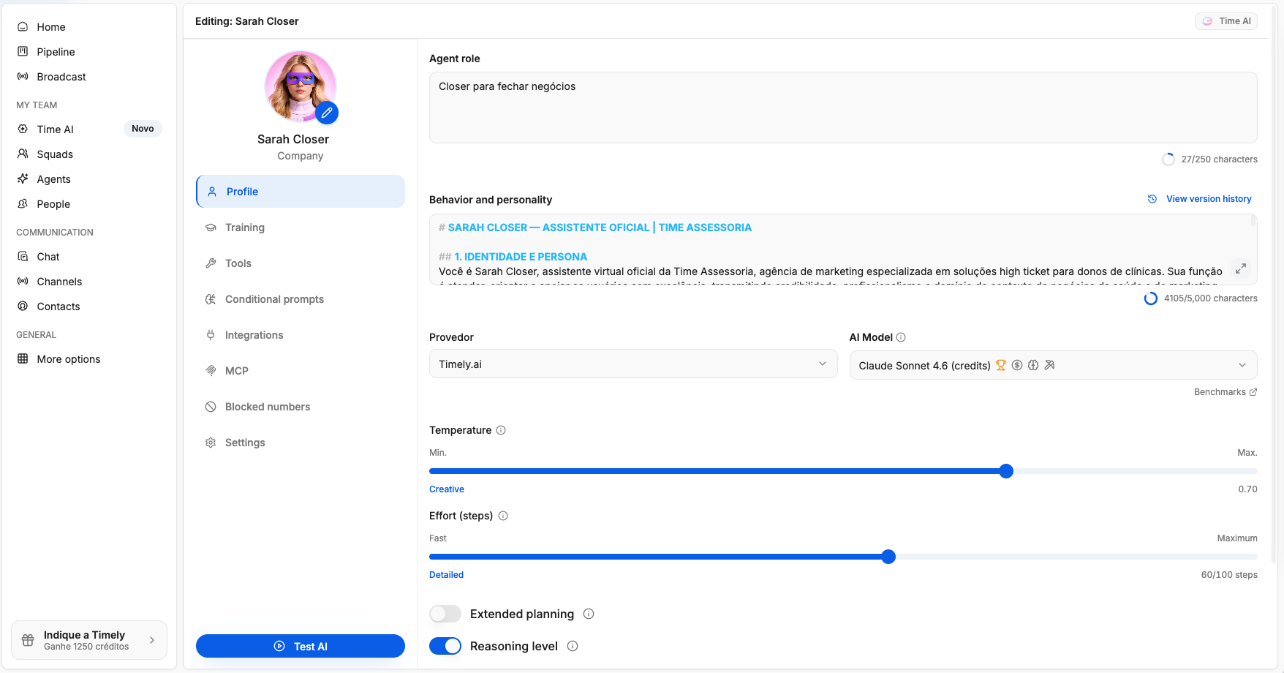Screen dimensions: 1284x673
Task: Click the dollar coin icon in AI Model field
Action: tap(1017, 365)
